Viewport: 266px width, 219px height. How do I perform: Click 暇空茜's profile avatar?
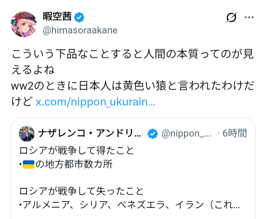coord(25,24)
